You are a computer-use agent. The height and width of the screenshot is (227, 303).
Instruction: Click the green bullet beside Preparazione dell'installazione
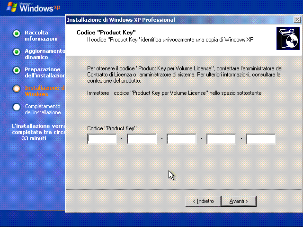[17, 70]
